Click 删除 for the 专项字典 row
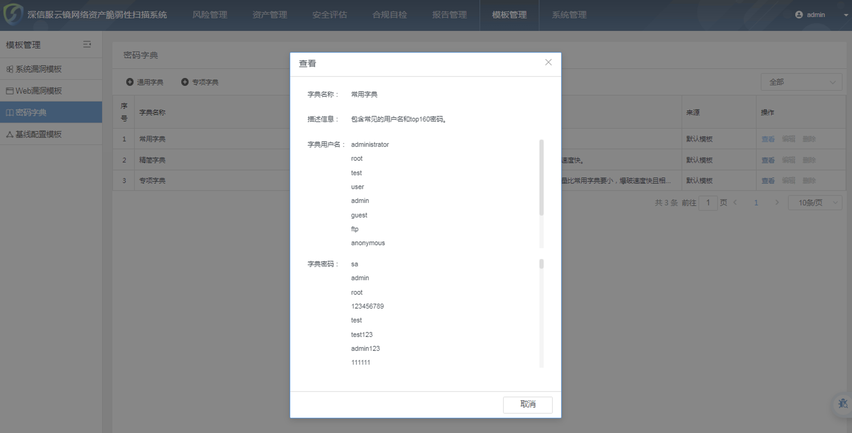The image size is (852, 433). point(809,181)
